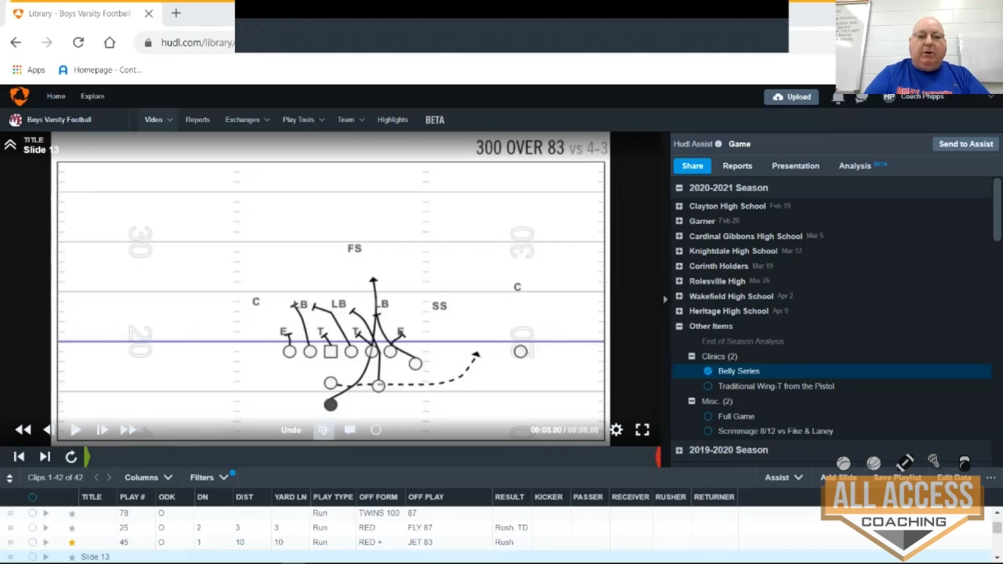Click the Upload button
This screenshot has width=1003, height=564.
(791, 97)
